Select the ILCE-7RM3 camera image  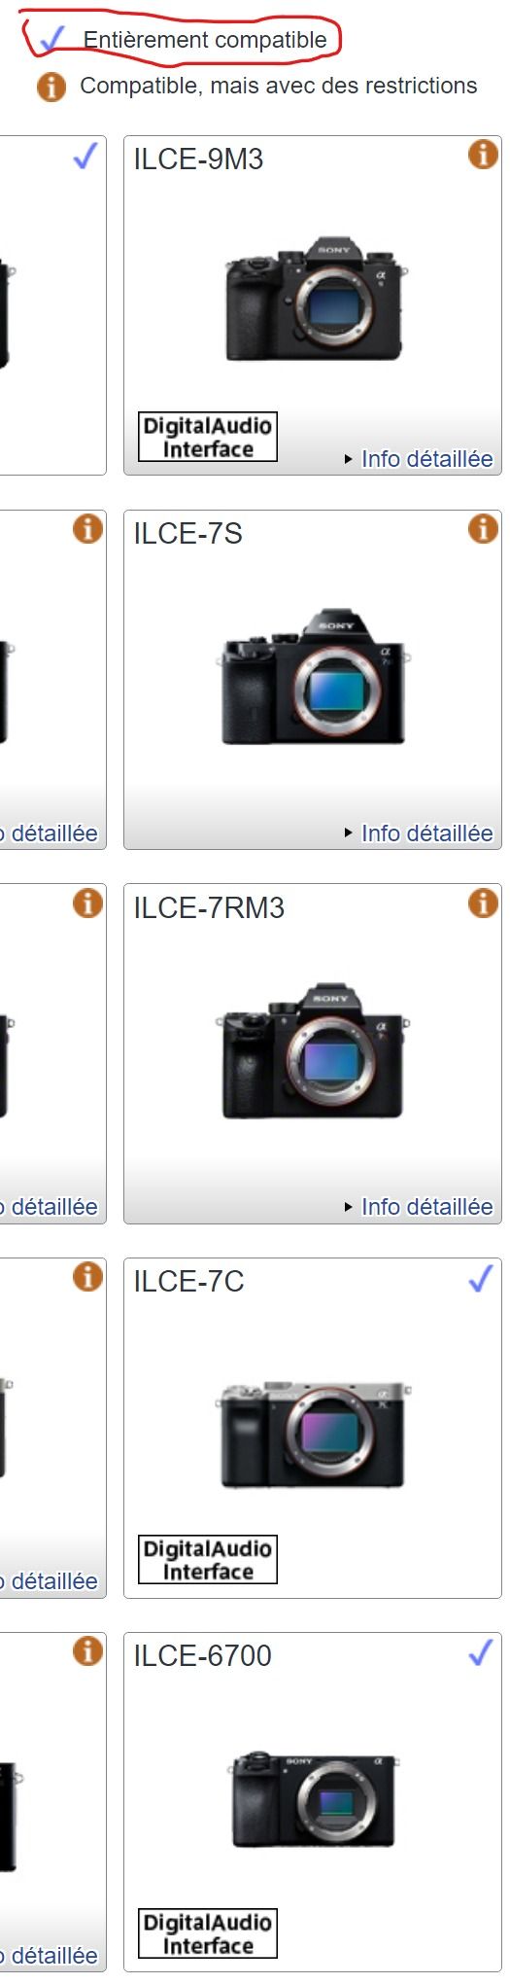pos(312,1050)
